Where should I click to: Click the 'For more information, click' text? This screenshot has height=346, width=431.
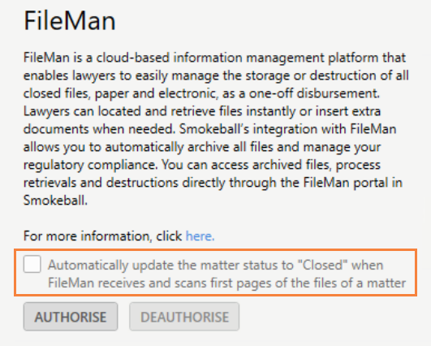[102, 236]
